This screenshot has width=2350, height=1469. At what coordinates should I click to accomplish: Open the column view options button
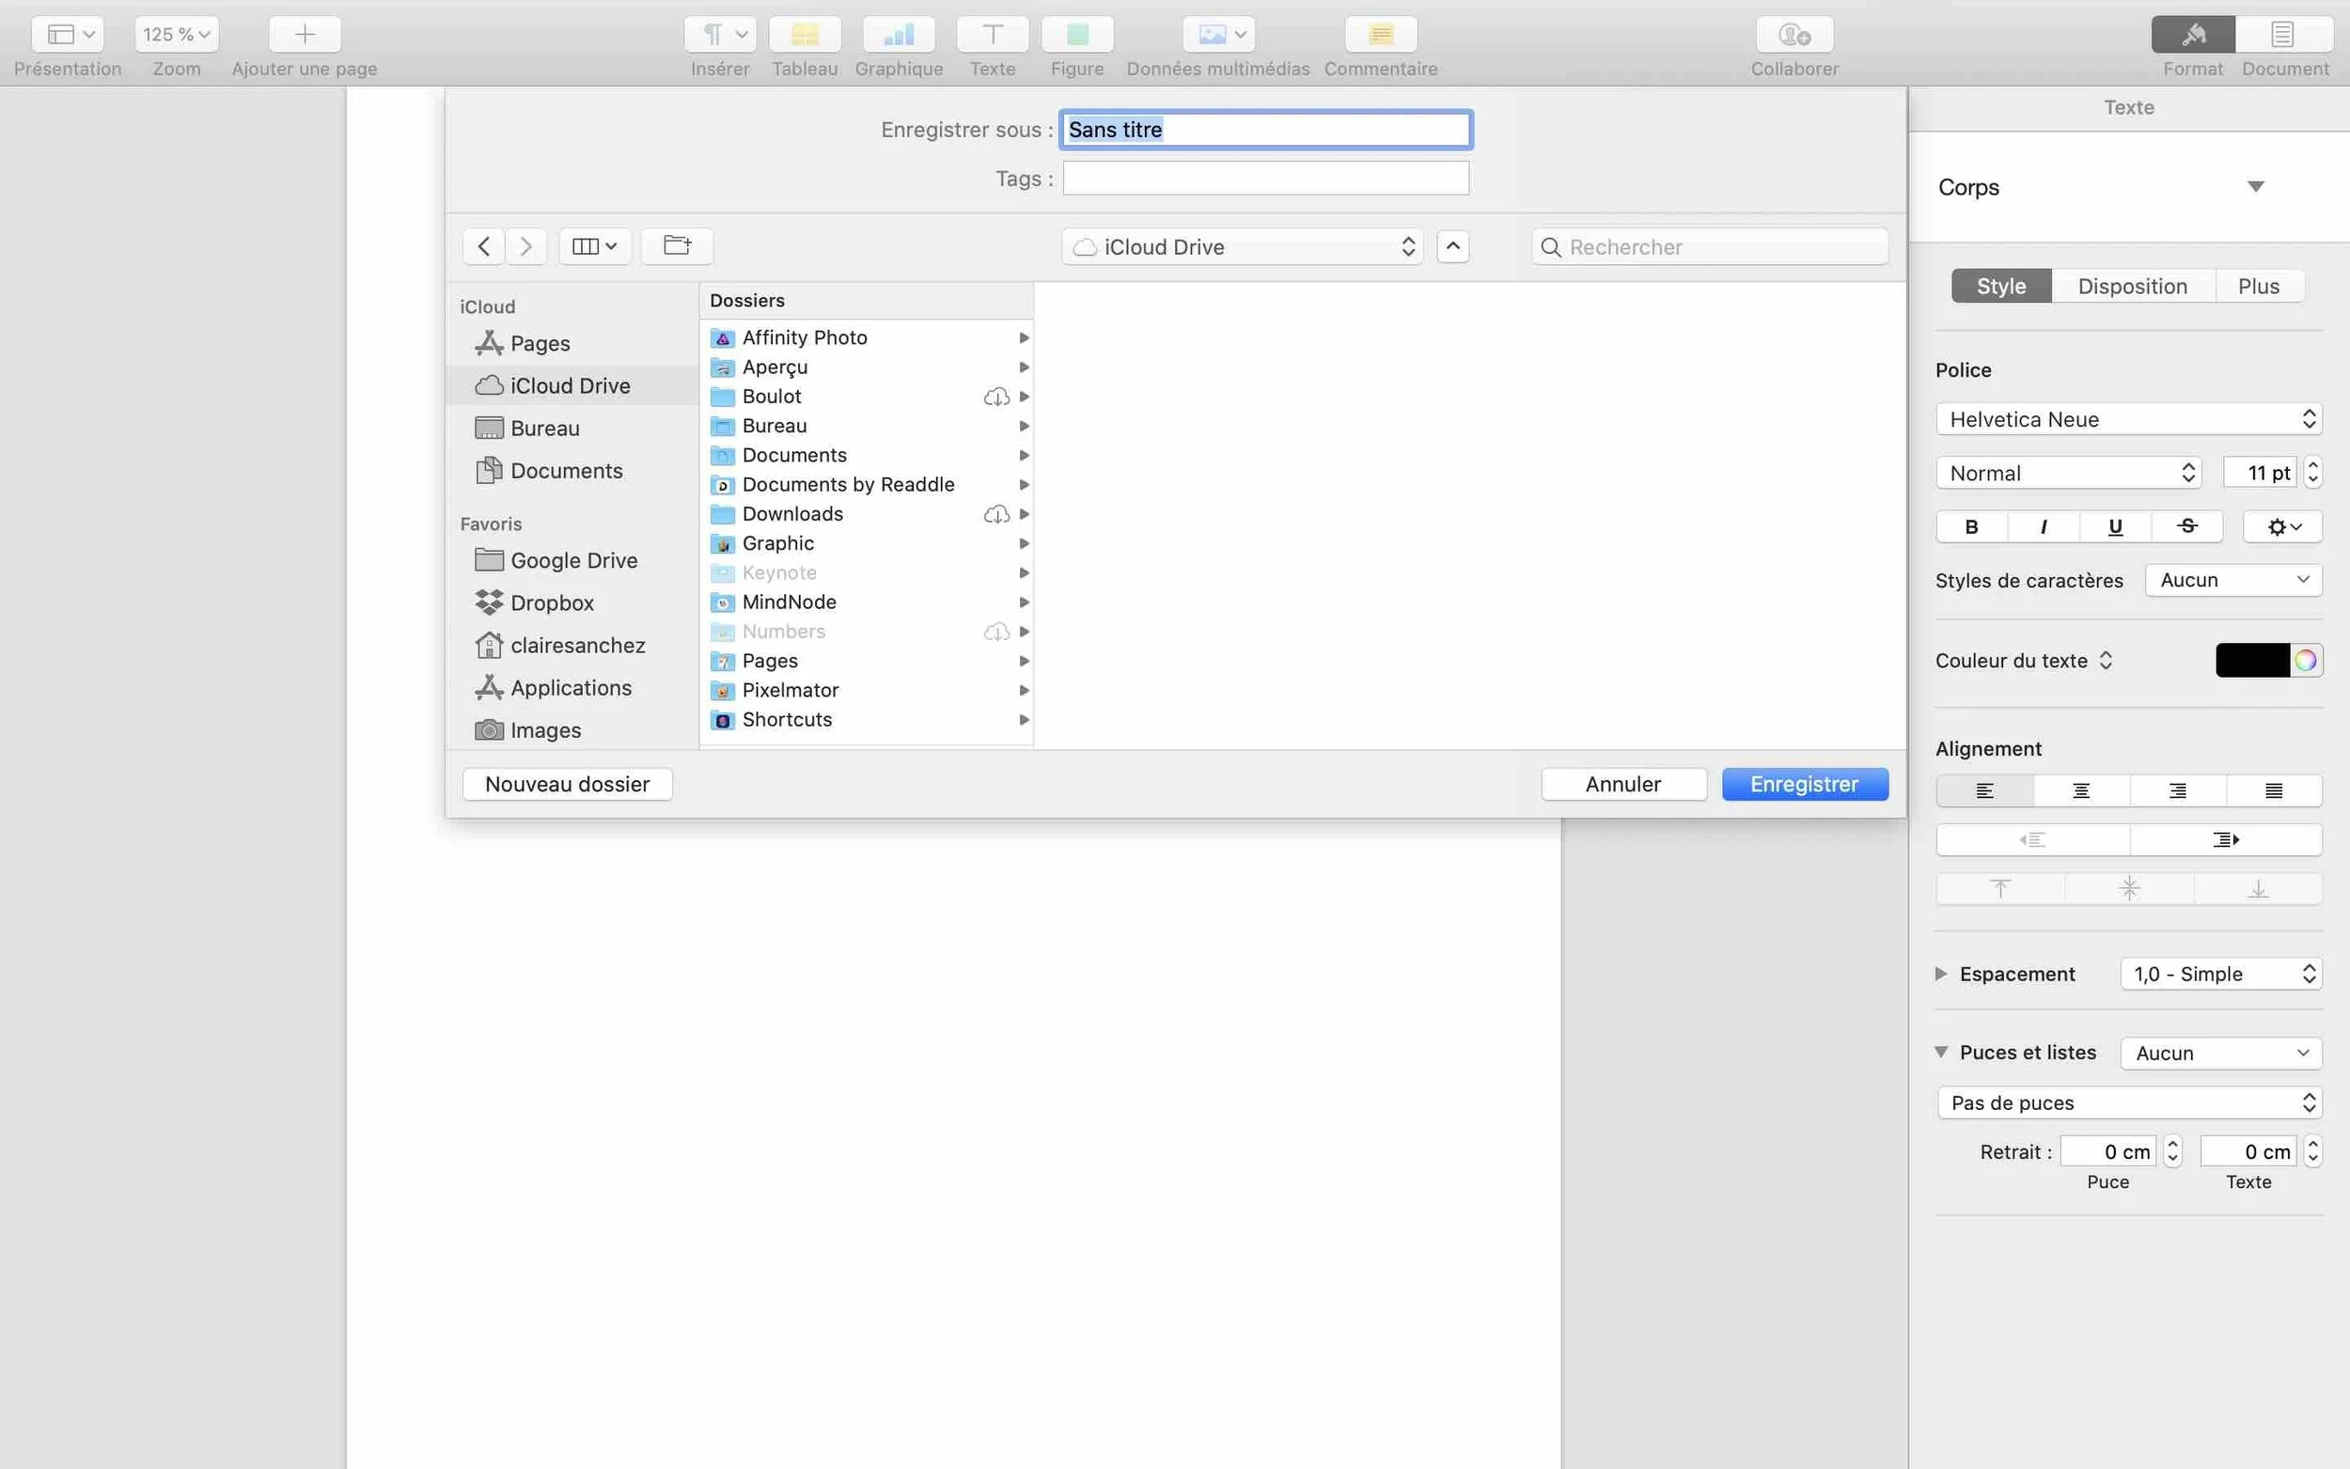tap(594, 246)
